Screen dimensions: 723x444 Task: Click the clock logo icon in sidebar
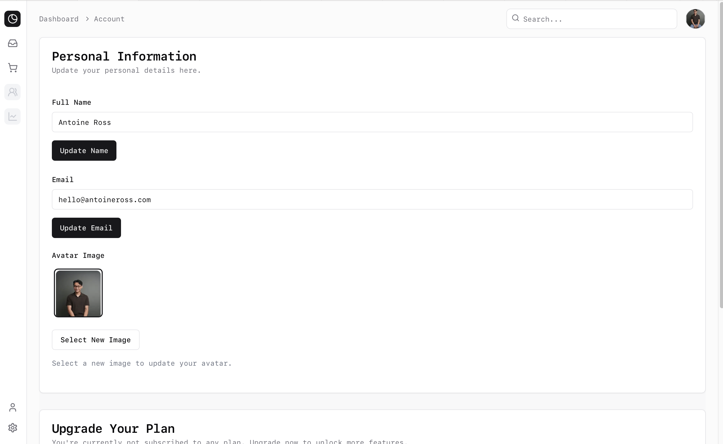[12, 19]
